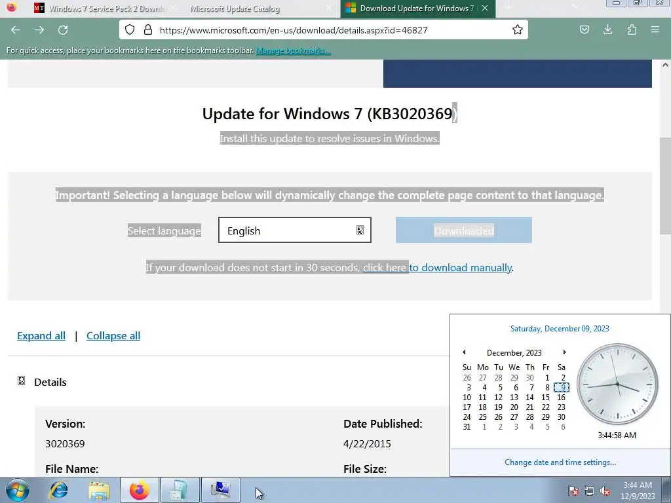Click the Downloaded button
The width and height of the screenshot is (671, 503).
pos(464,230)
